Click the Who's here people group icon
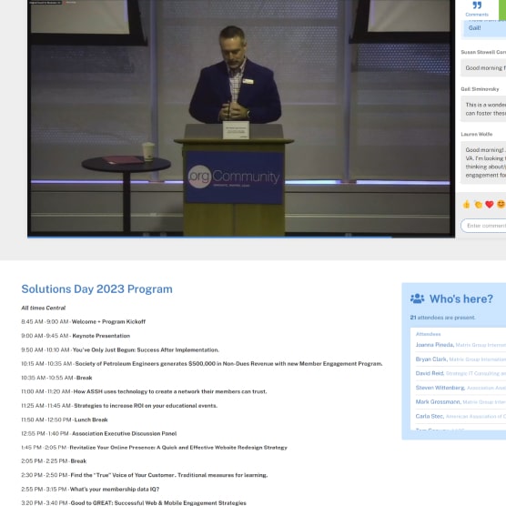Image resolution: width=506 pixels, height=506 pixels. coord(417,299)
